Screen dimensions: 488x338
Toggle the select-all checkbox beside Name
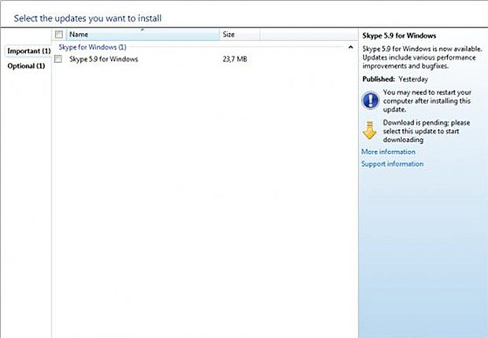[59, 35]
